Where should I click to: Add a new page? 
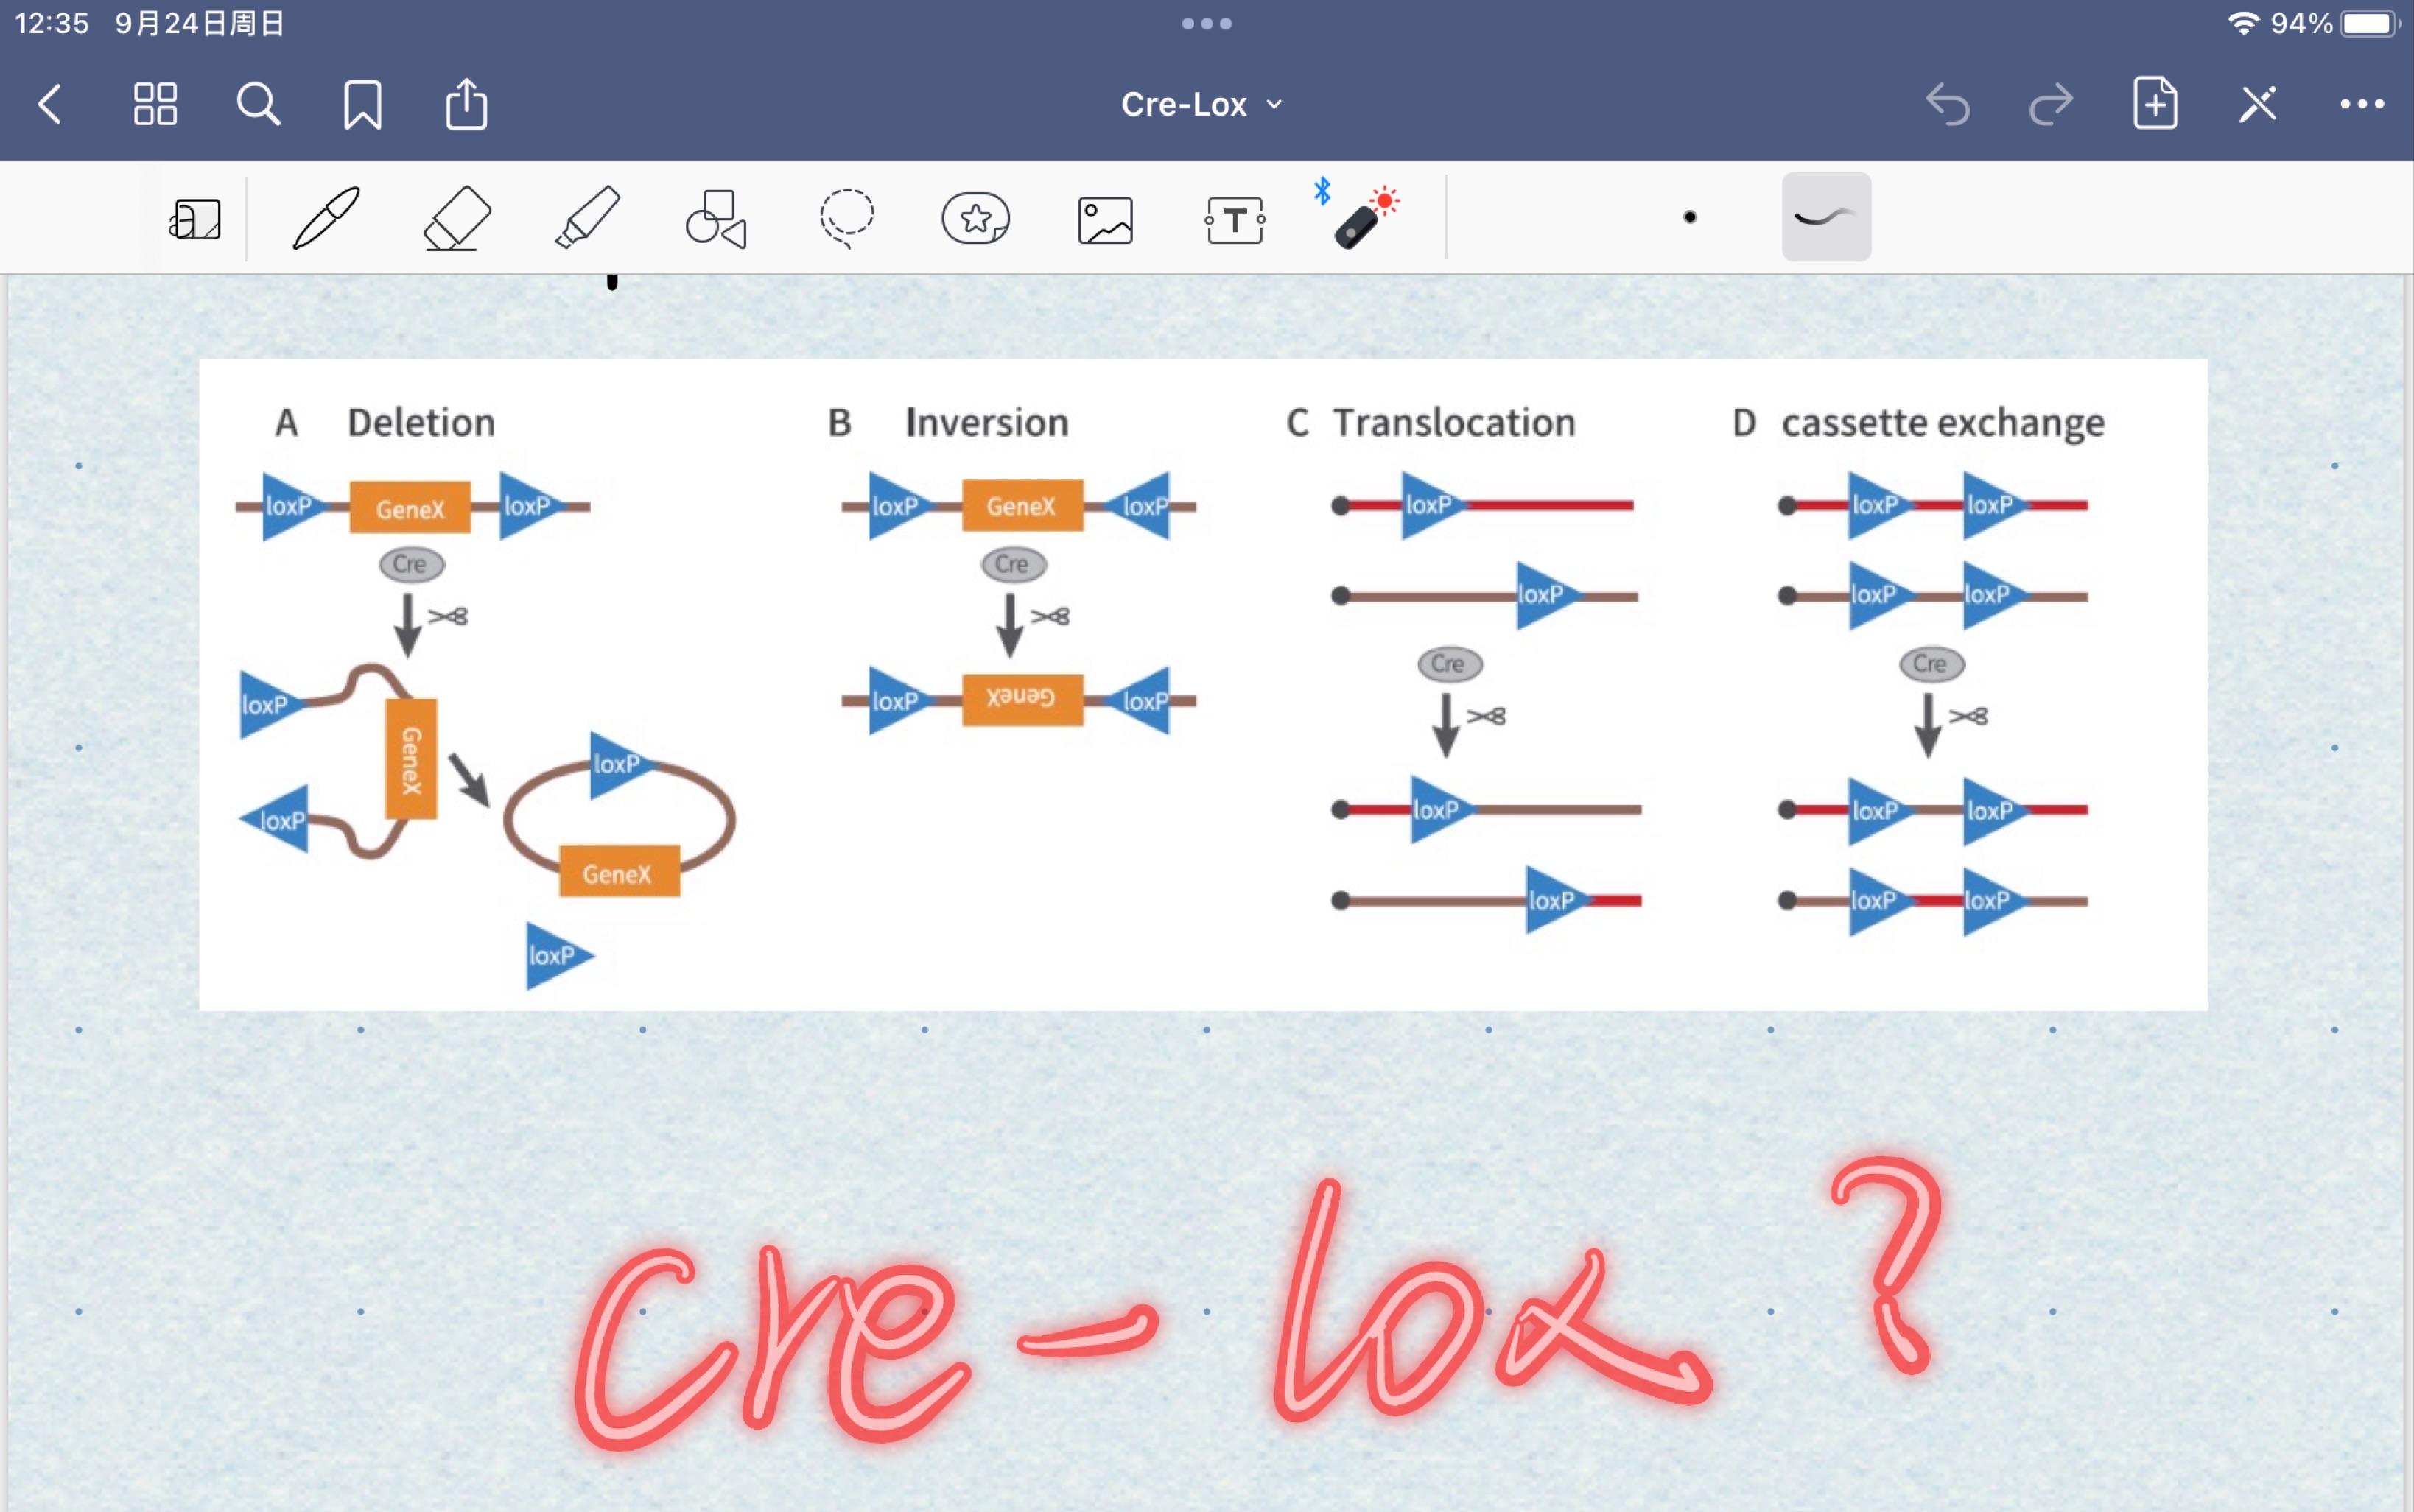(2155, 103)
